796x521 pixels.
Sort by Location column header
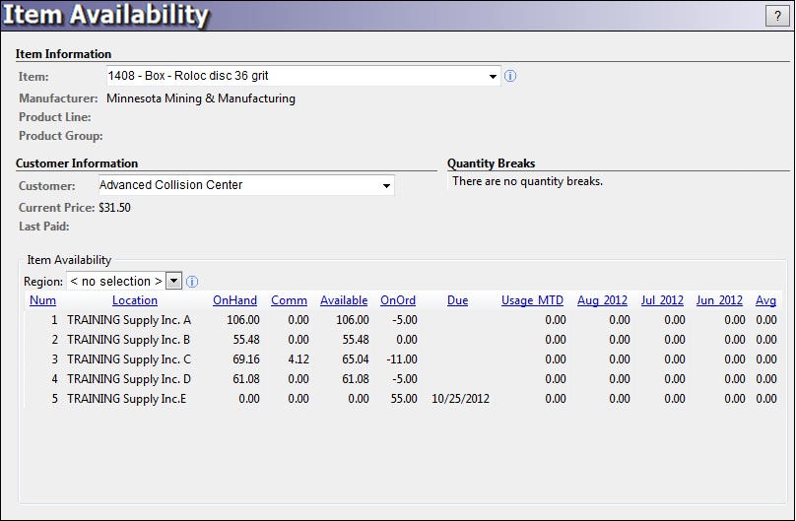click(134, 300)
